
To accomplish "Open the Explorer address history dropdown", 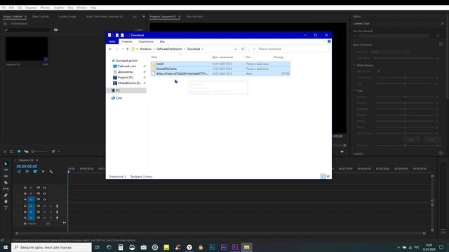I will click(x=236, y=49).
